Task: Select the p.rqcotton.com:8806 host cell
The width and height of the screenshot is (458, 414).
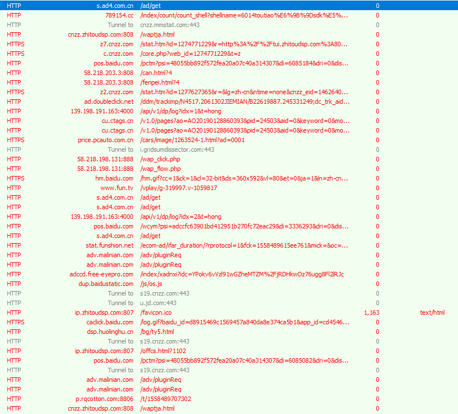Action: click(104, 399)
